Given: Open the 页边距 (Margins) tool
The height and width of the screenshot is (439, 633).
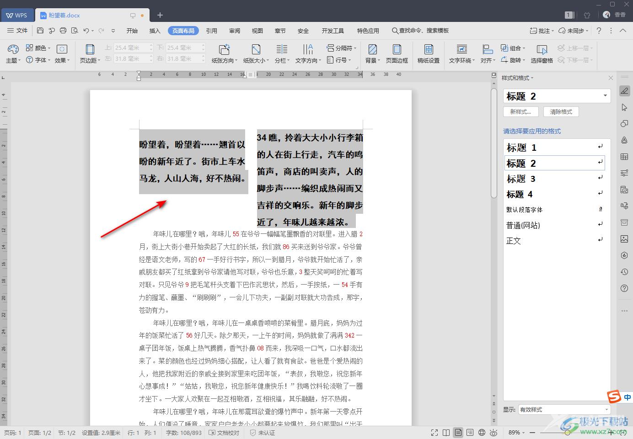Looking at the screenshot, I should pyautogui.click(x=90, y=53).
